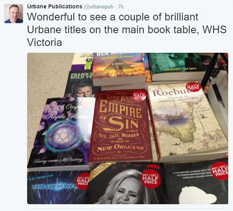Click the Urbane Publications display name
233x211 pixels.
(x=55, y=6)
